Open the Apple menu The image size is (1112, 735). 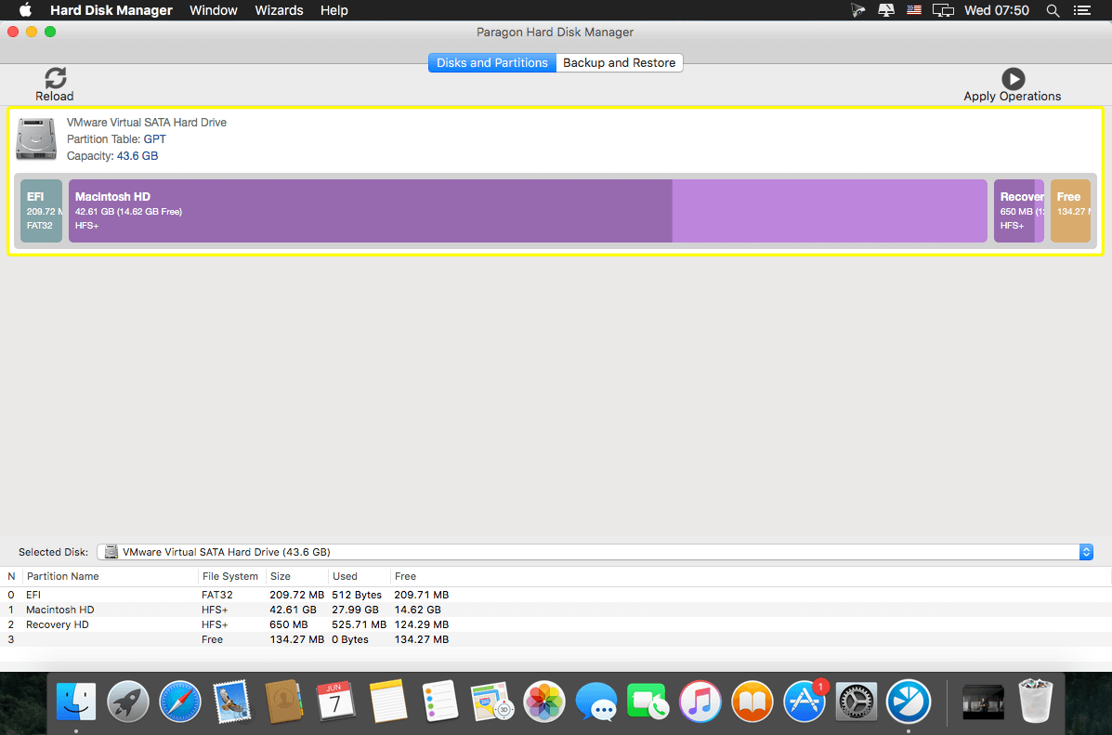(25, 10)
